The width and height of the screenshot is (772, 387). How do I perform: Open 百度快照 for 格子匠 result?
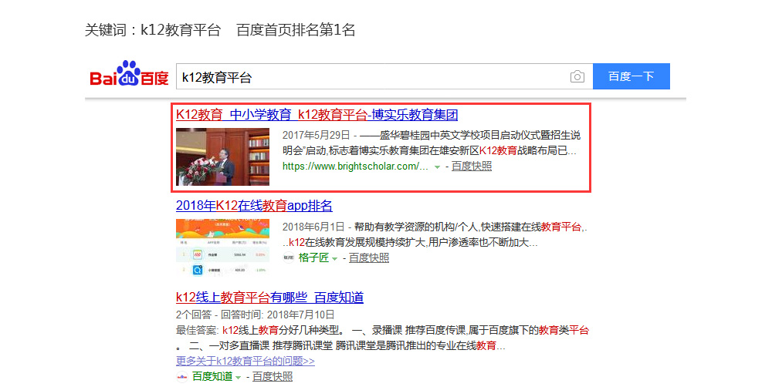coord(369,257)
